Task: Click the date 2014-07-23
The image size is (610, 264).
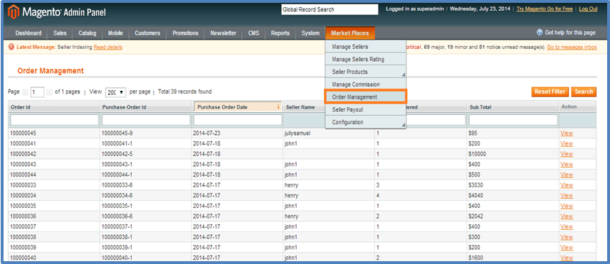Action: pyautogui.click(x=206, y=133)
